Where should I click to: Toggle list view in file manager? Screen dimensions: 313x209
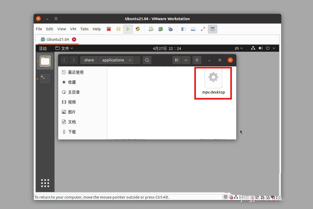[177, 60]
